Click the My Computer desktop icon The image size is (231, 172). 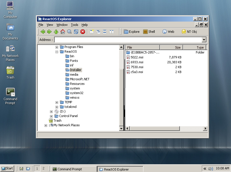click(x=10, y=10)
